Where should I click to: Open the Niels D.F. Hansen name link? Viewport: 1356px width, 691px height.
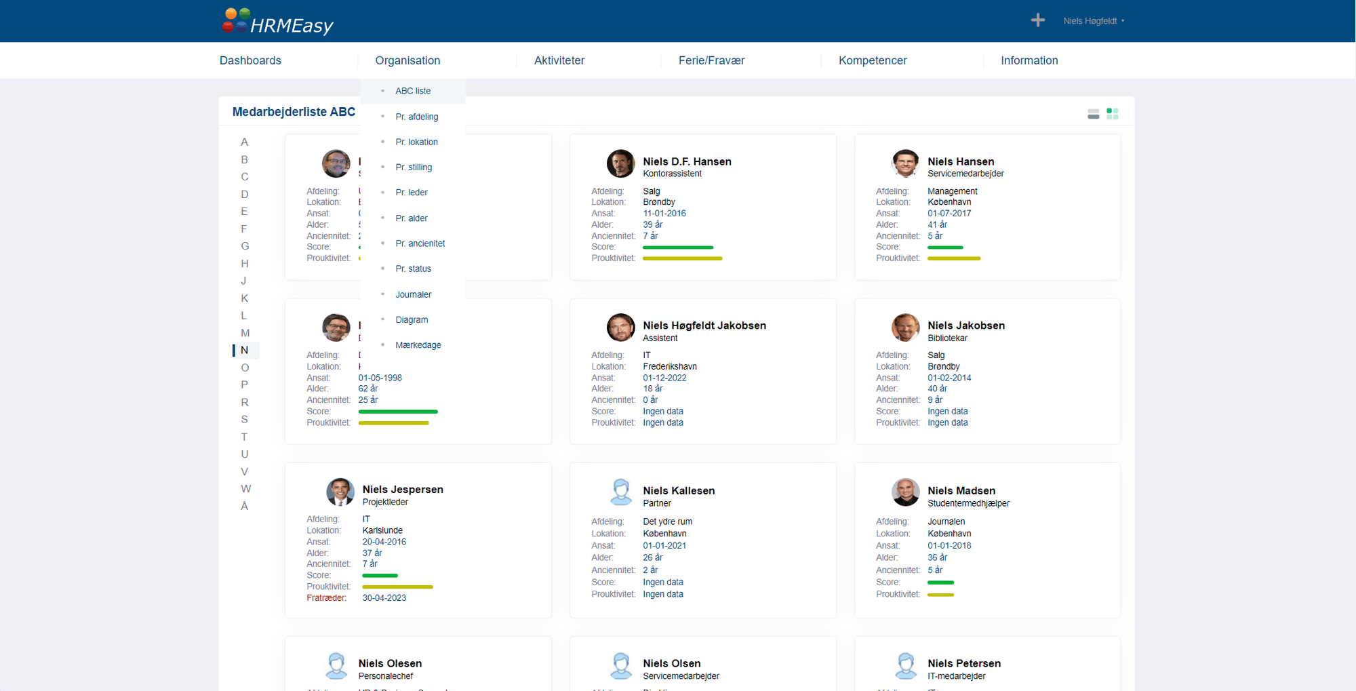687,161
